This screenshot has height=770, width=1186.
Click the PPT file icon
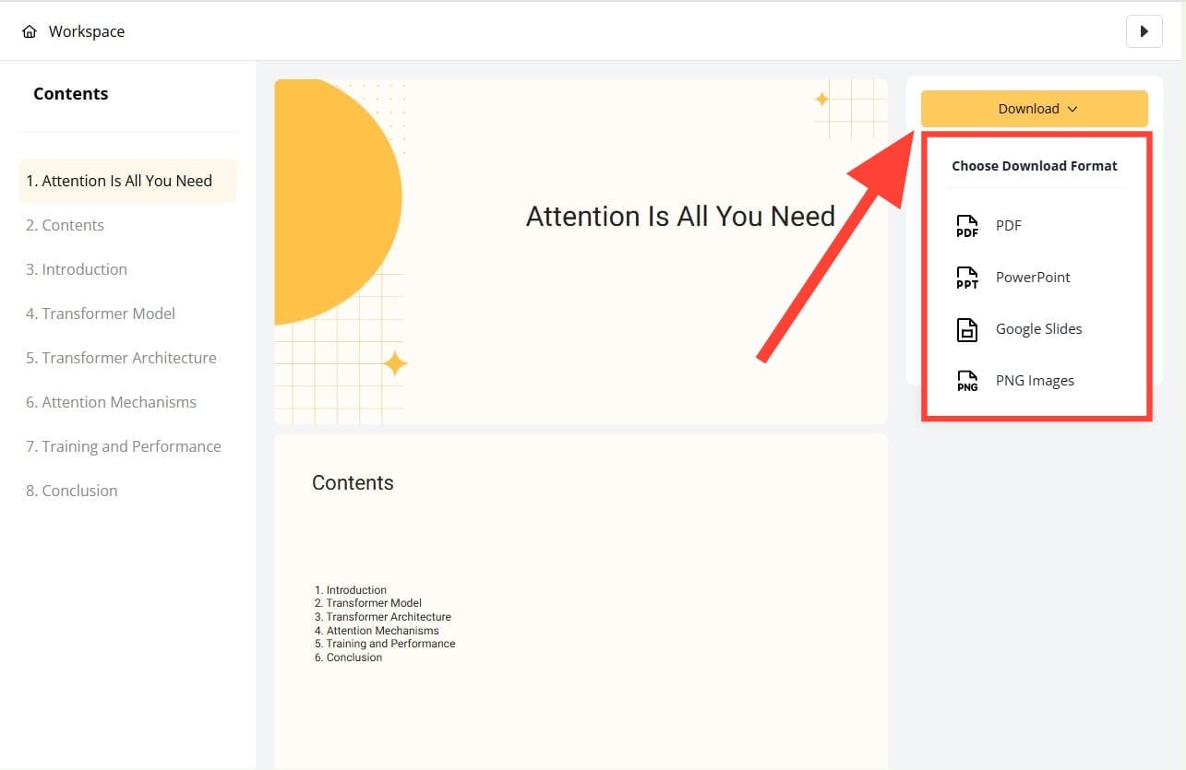click(x=967, y=278)
